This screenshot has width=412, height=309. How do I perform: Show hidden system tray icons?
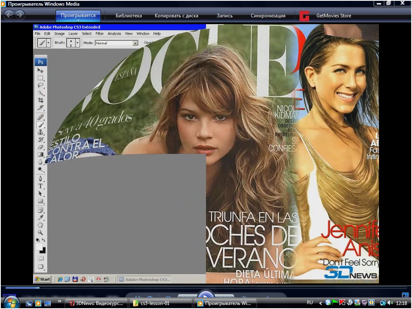click(320, 303)
